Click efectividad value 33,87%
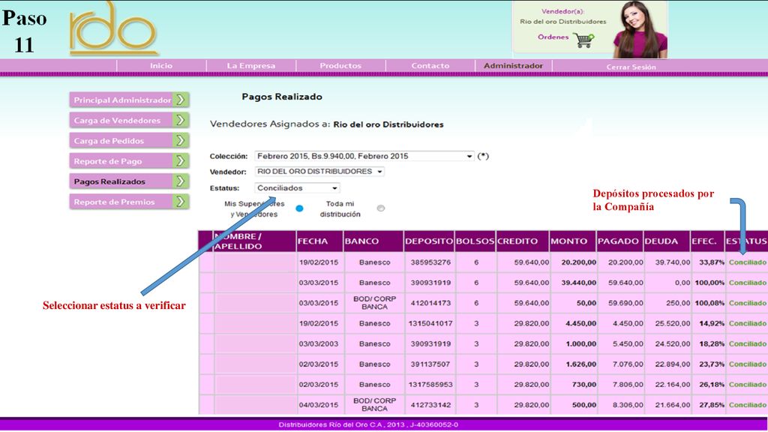768x432 pixels. 712,262
